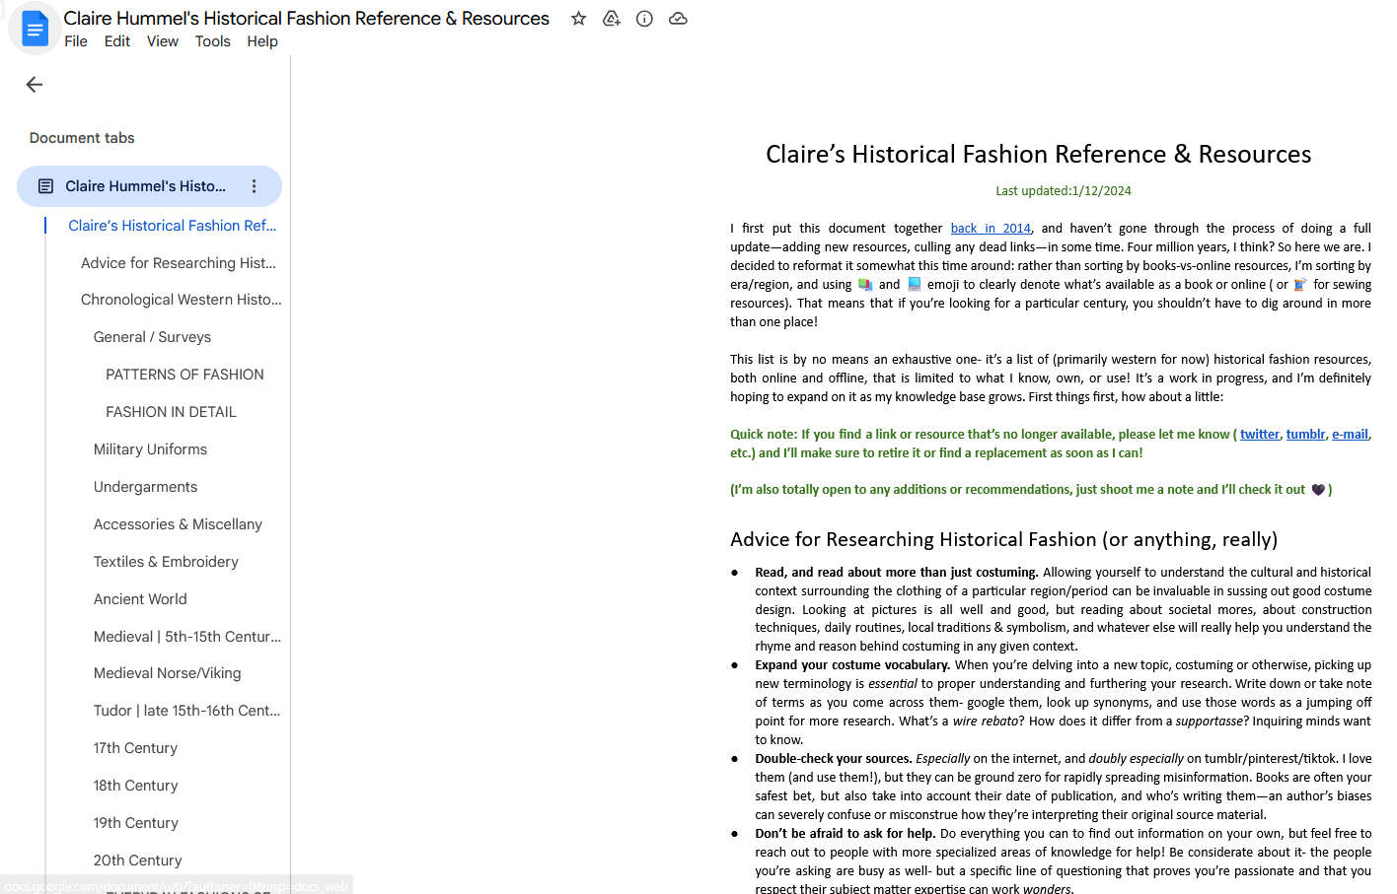The image size is (1397, 894).
Task: Click the document title in header
Action: click(306, 19)
